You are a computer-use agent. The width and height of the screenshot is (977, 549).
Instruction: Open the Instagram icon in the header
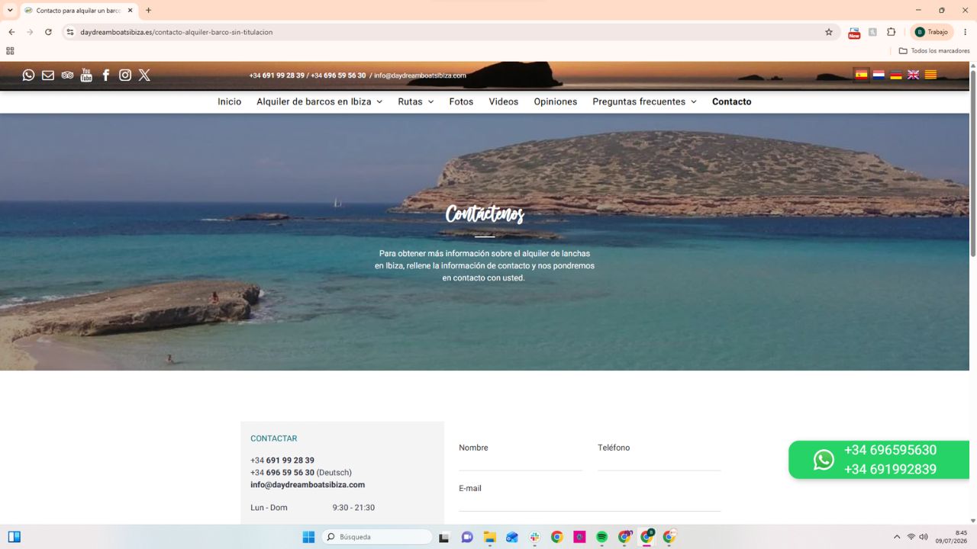[x=125, y=75]
